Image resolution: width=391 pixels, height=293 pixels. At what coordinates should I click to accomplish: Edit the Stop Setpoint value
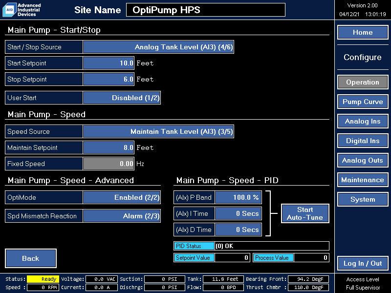point(109,79)
